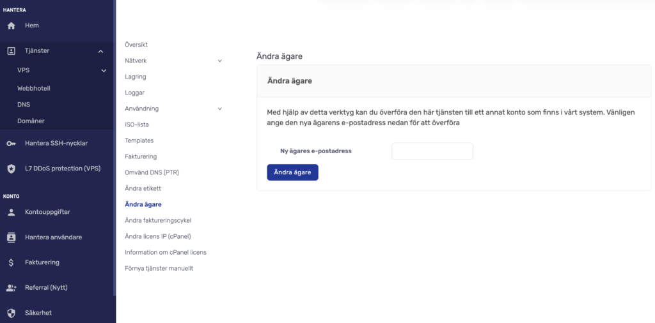Image resolution: width=655 pixels, height=323 pixels.
Task: Expand the Användning submenu arrow
Action: point(219,109)
